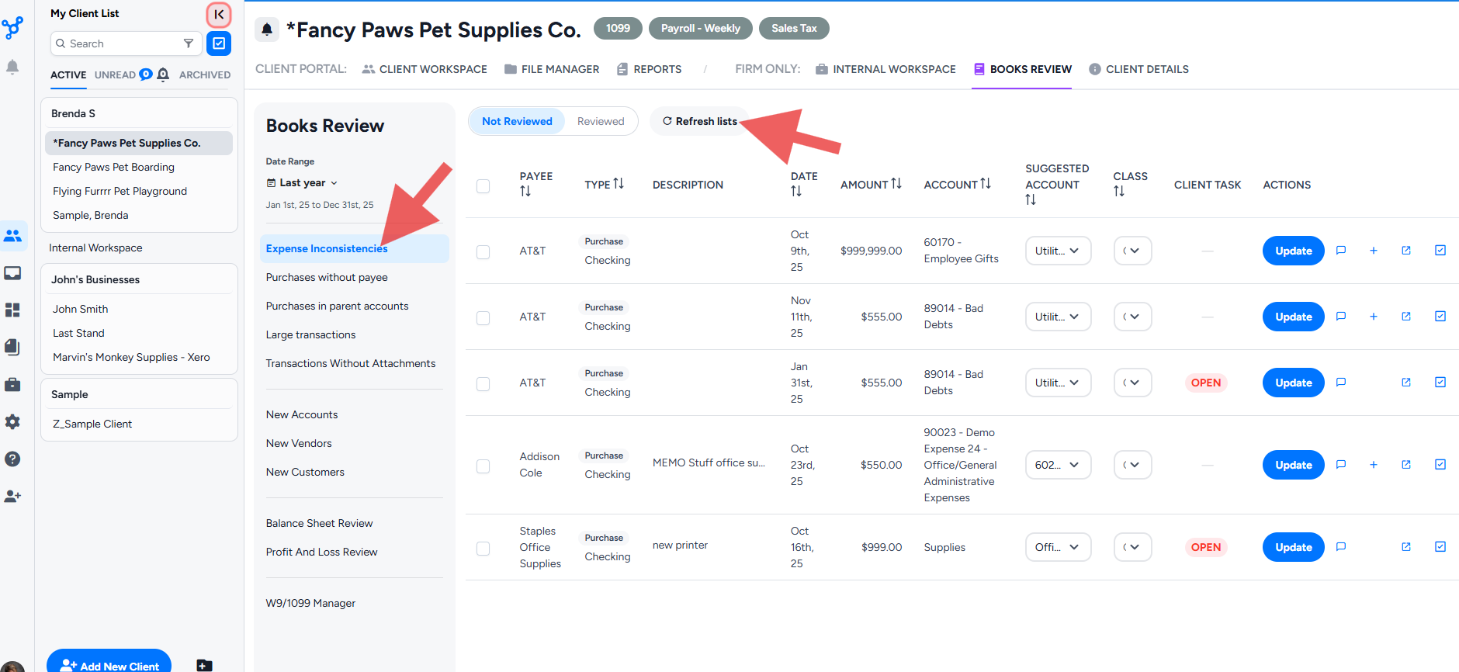Viewport: 1459px width, 672px height.
Task: Expand the Last year date range dropdown
Action: (x=303, y=183)
